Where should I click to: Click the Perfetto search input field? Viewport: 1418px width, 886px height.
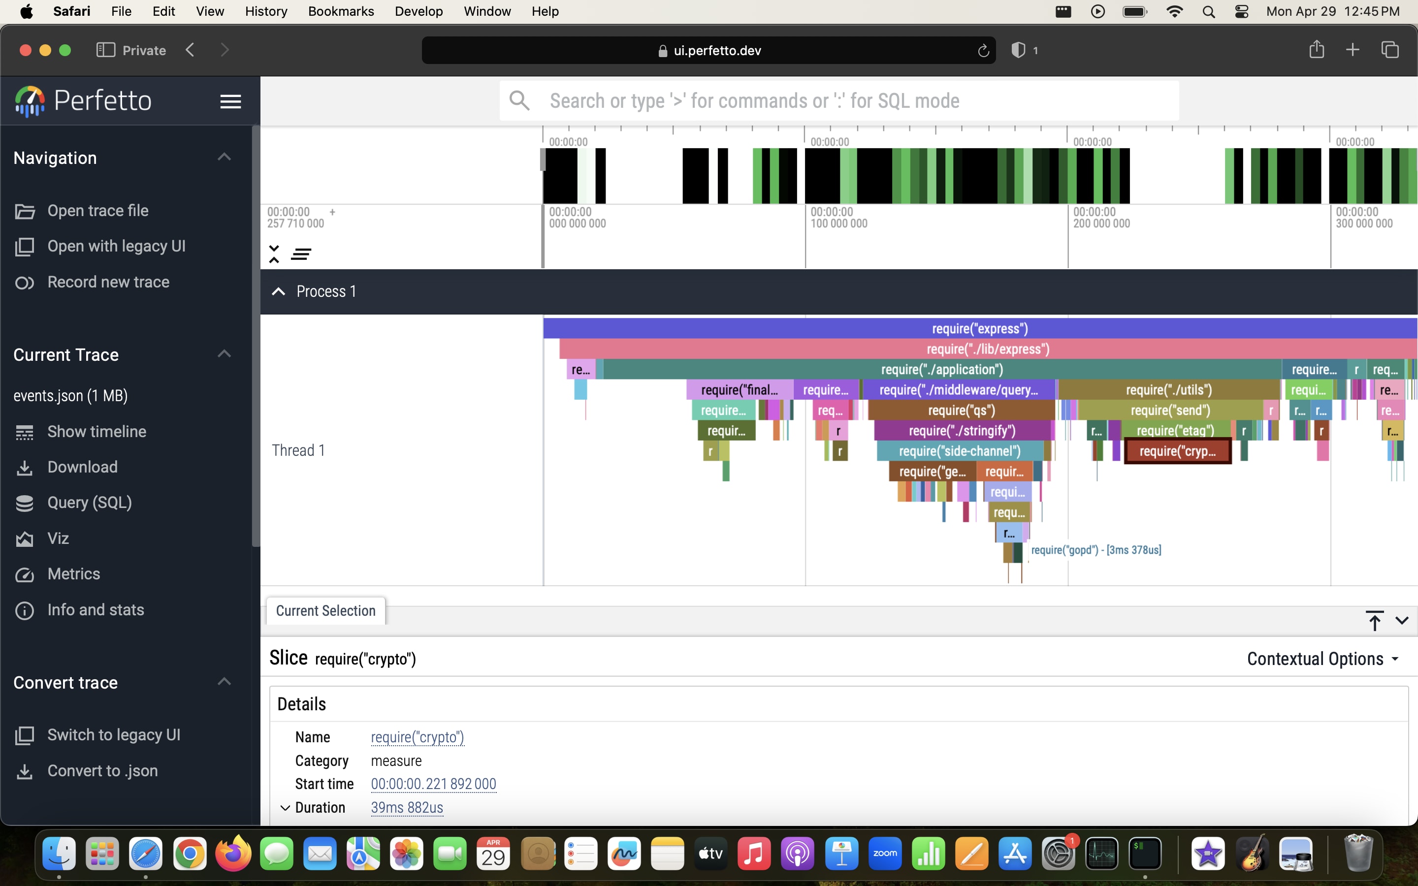click(838, 101)
